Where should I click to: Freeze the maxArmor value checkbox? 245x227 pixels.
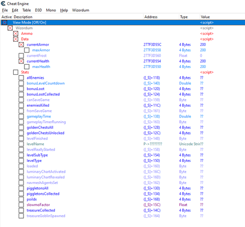click(27, 50)
